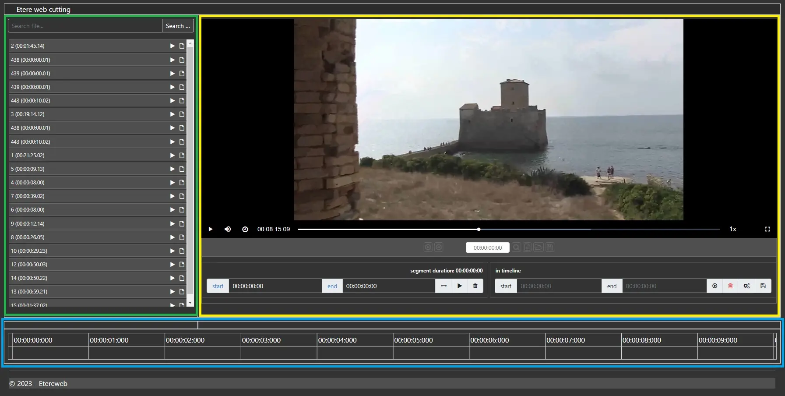Click the segment range arrows icon

444,286
